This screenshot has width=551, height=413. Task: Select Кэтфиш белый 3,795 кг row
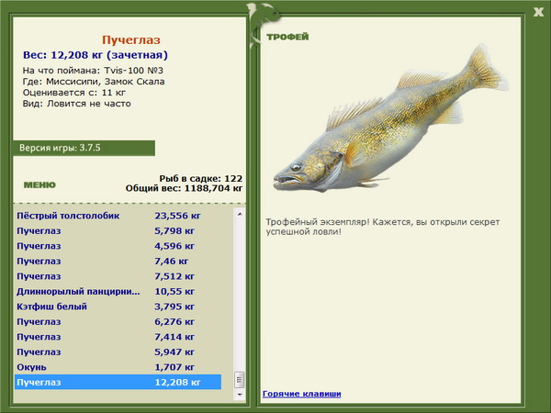[118, 306]
